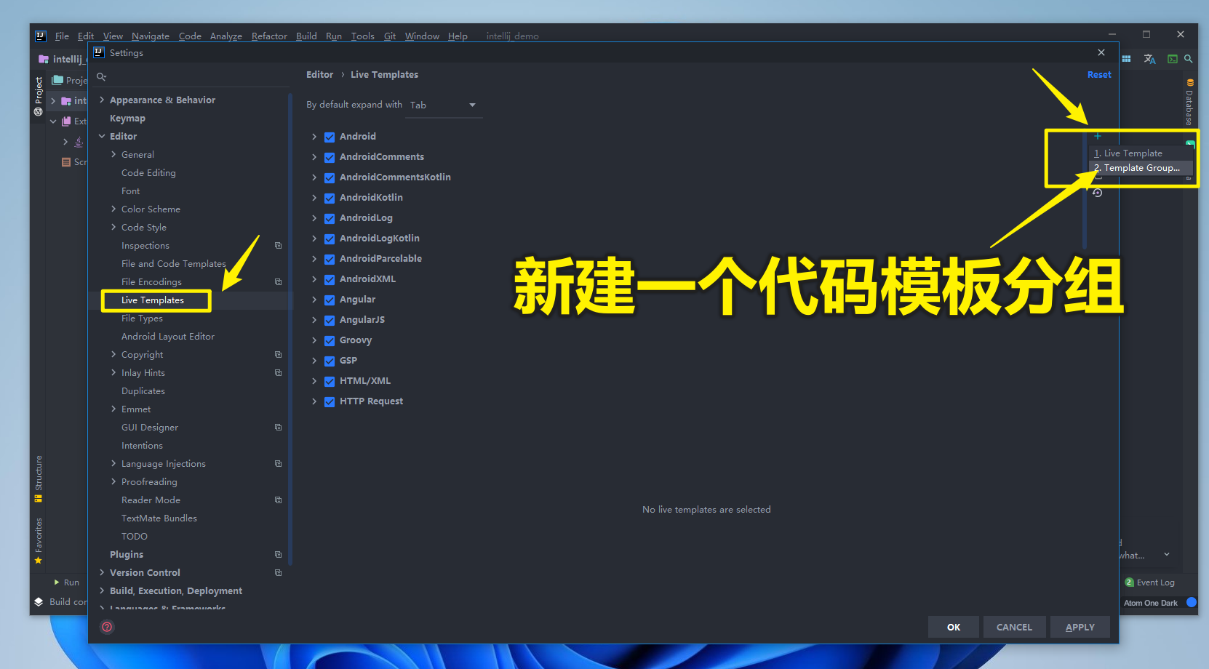Click the Plugins project-level settings icon

278,555
